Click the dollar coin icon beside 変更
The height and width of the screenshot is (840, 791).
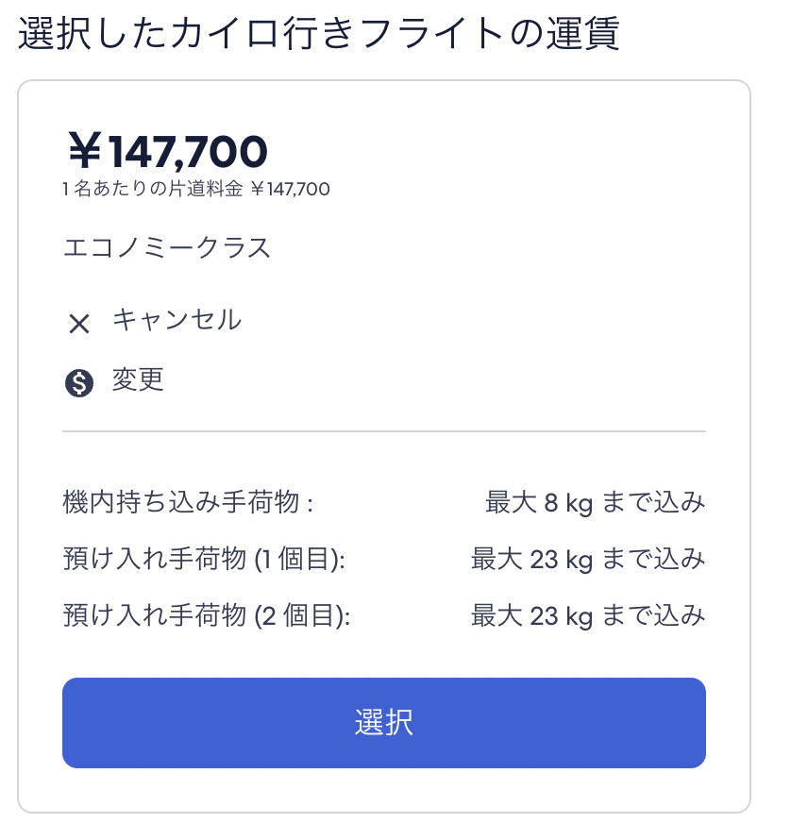pyautogui.click(x=79, y=383)
